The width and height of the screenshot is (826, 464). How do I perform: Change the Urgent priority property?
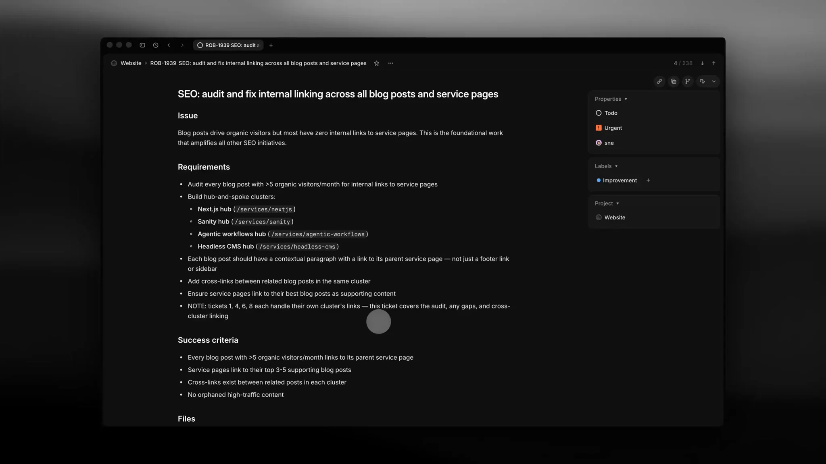tap(613, 128)
